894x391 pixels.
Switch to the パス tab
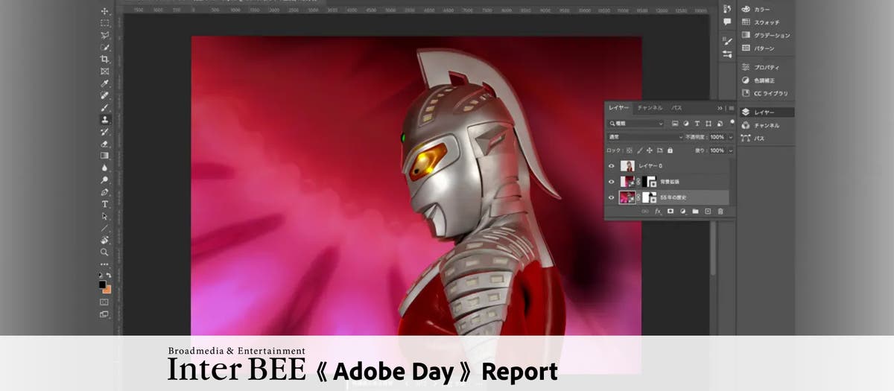676,108
